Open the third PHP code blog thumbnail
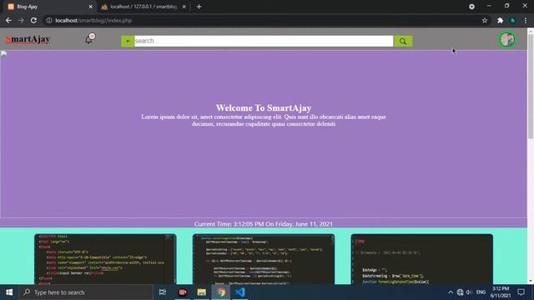 422,259
